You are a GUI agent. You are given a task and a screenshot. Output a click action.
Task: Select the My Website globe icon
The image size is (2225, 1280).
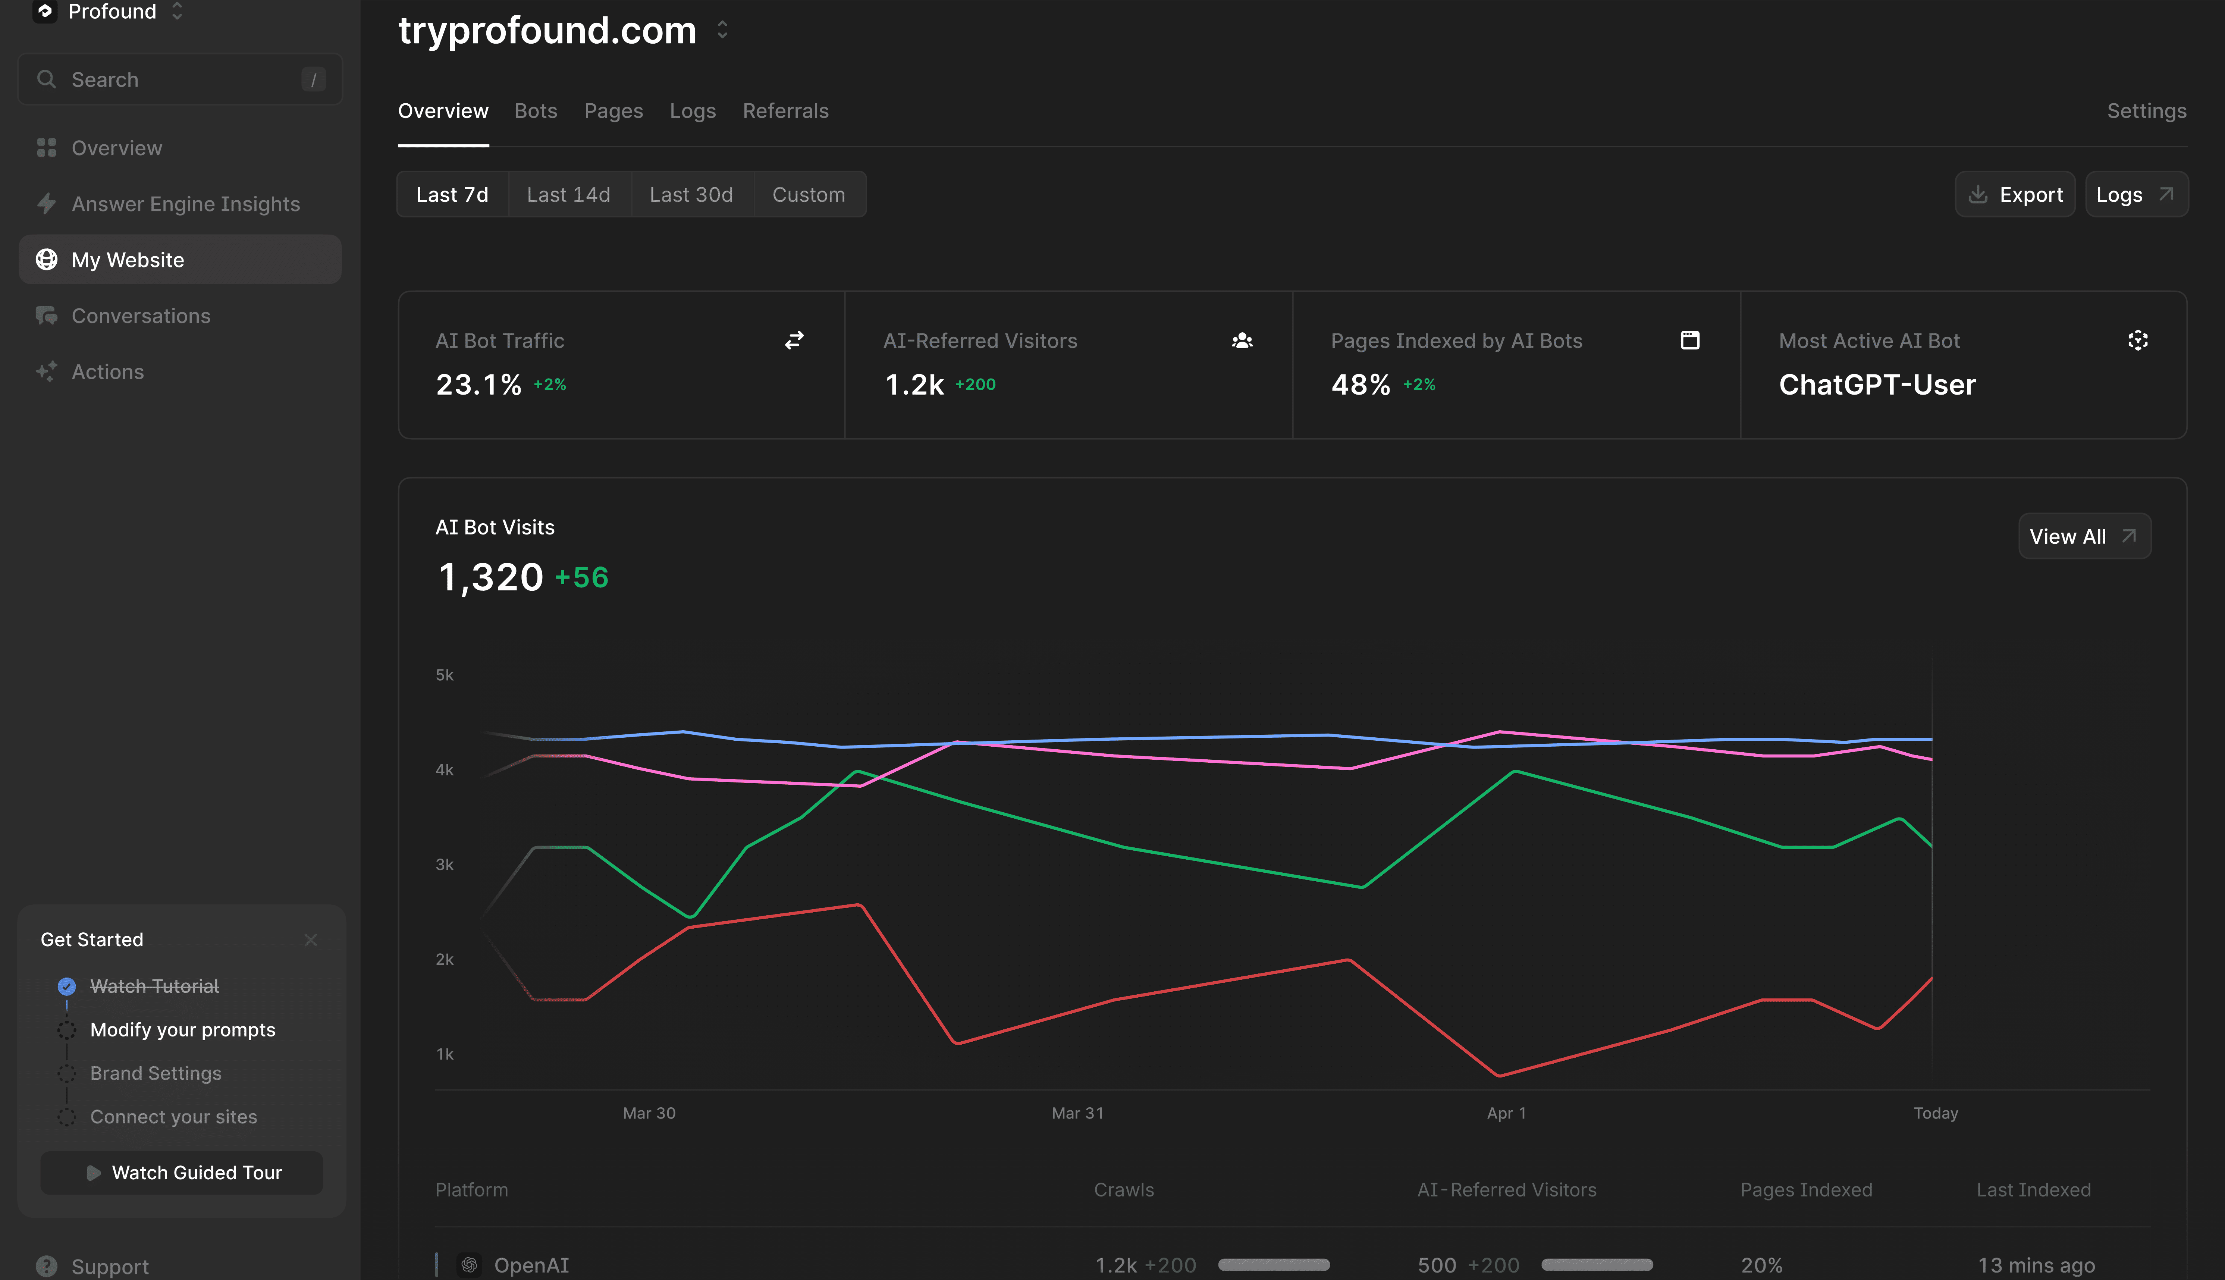click(47, 259)
